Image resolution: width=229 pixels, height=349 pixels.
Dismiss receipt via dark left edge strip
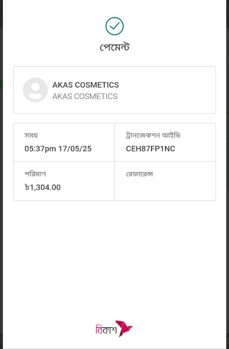(x=1, y=174)
